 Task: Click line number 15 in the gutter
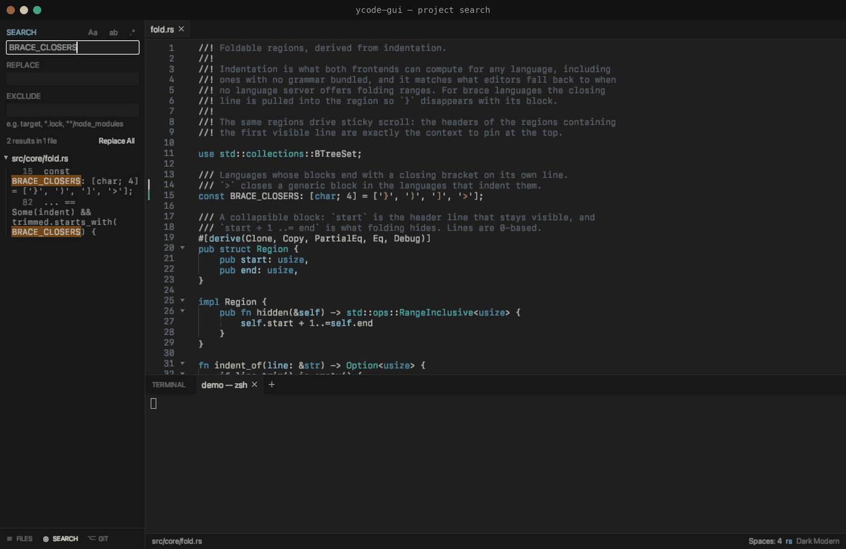(x=169, y=196)
